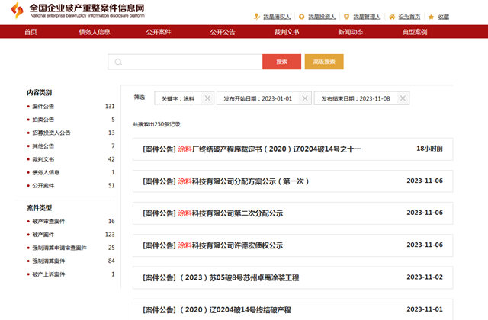Filter by 拍卖公告 content category
Screen dimensions: 488x320
pyautogui.click(x=44, y=120)
